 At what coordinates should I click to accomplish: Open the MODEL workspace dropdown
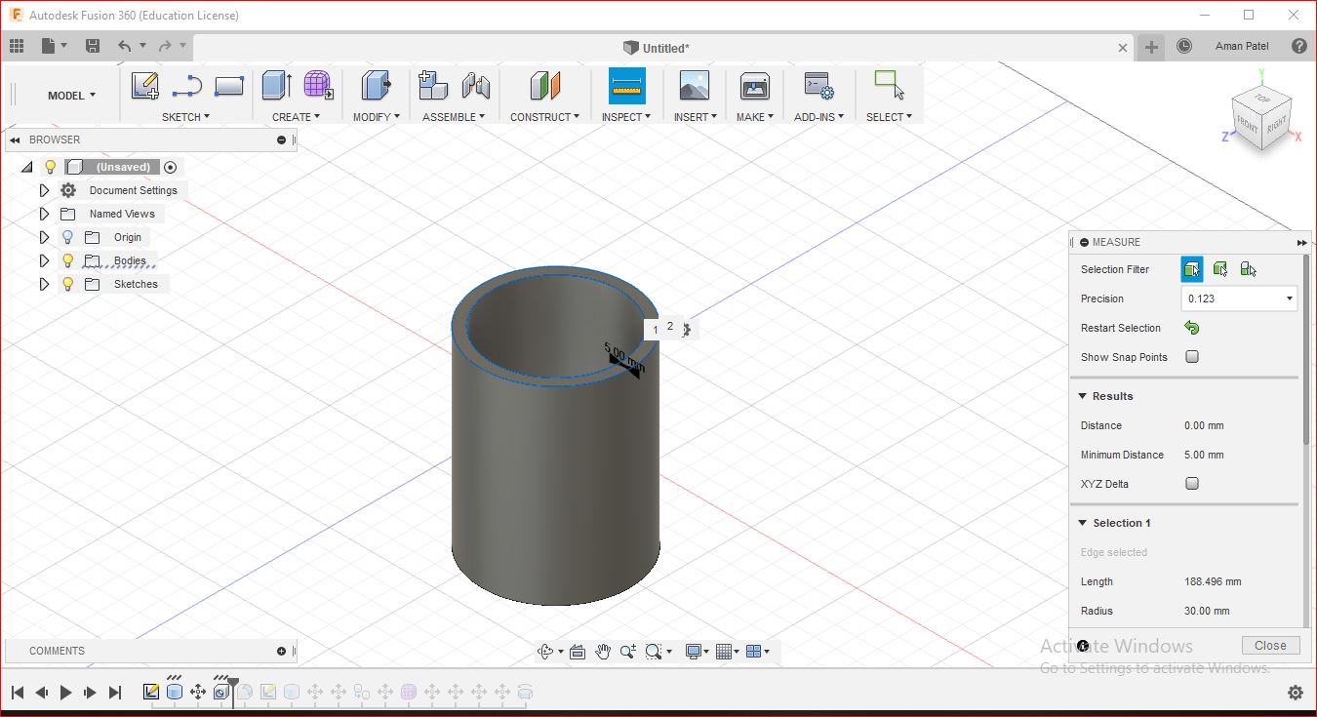point(72,95)
